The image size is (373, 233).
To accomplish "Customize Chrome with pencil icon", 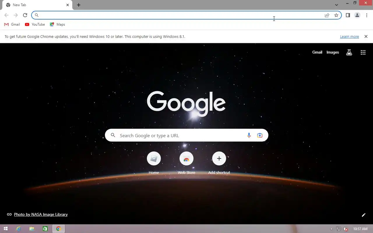I will [363, 215].
